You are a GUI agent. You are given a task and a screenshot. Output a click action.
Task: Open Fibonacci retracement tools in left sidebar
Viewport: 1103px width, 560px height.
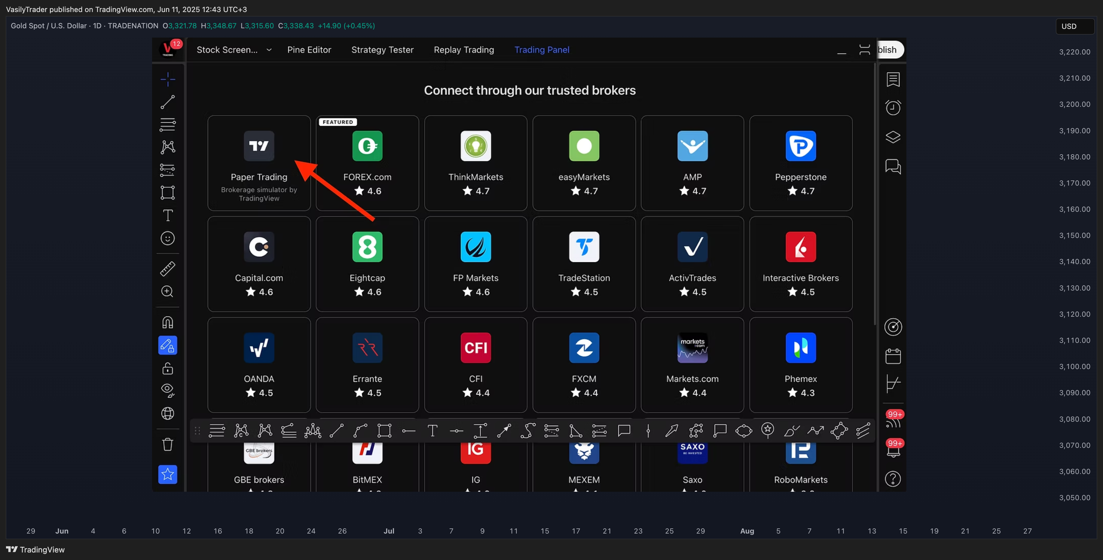[167, 125]
